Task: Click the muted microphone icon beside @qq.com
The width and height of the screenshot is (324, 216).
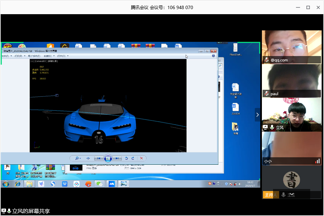Action: 266,60
